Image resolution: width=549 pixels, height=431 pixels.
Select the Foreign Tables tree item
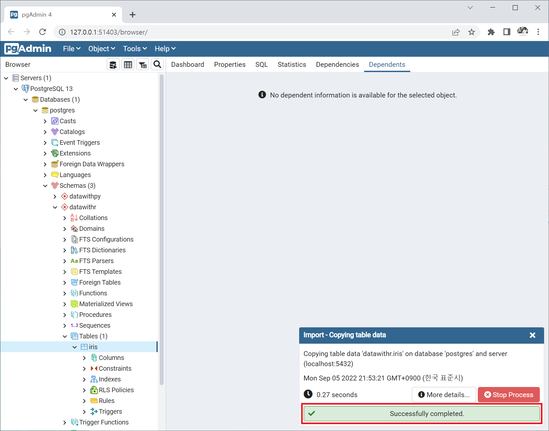point(100,282)
